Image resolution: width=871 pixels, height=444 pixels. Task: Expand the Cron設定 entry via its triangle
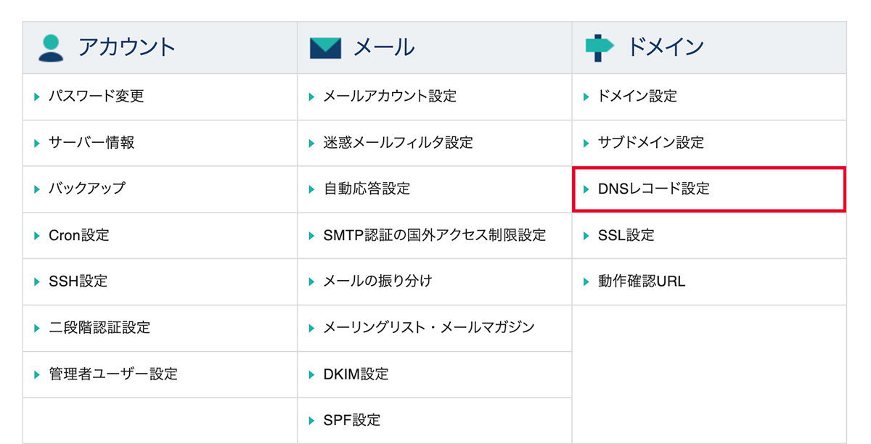click(x=36, y=235)
